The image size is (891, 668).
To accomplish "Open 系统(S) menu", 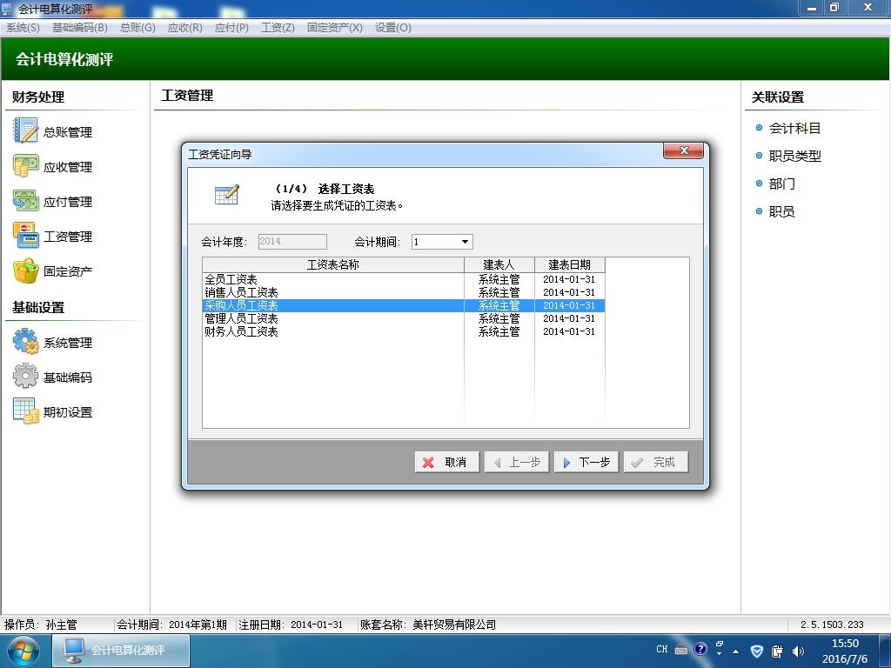I will (x=23, y=27).
